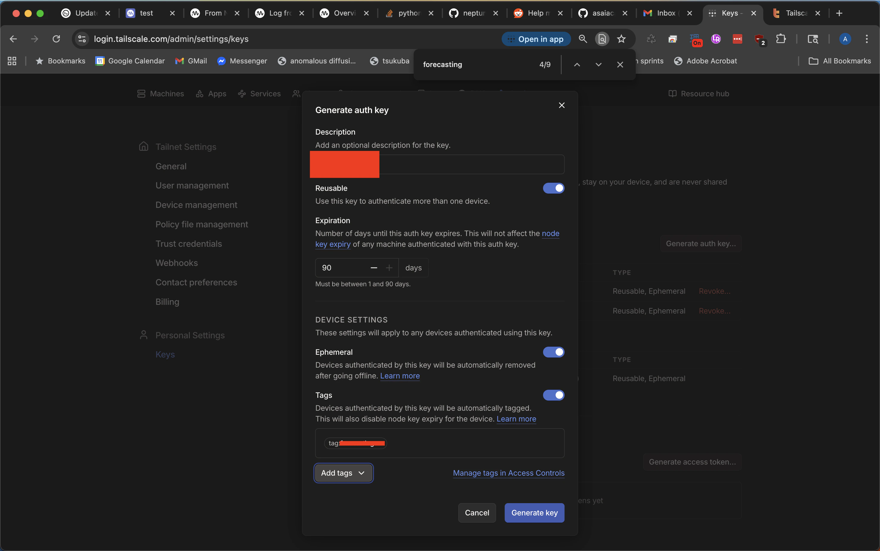This screenshot has height=551, width=880.
Task: Open the Extensions puzzle icon
Action: (781, 39)
